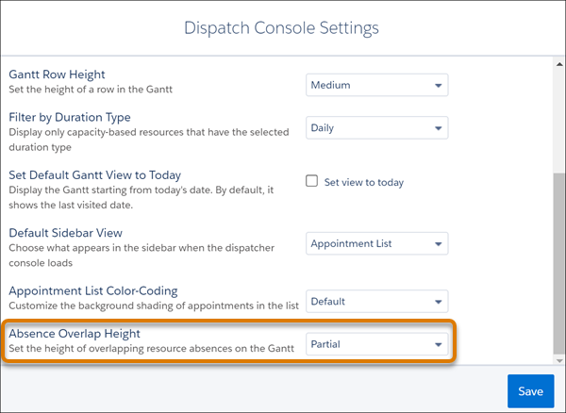Click the Save button

(530, 391)
